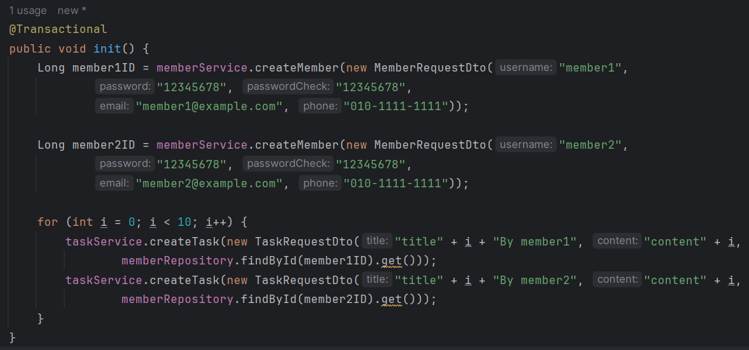Click the "new *" author hint

[72, 11]
